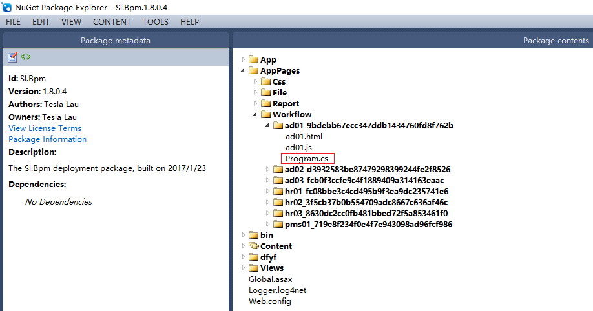Click the dfyf folder icon
This screenshot has height=311, width=593.
pos(253,257)
